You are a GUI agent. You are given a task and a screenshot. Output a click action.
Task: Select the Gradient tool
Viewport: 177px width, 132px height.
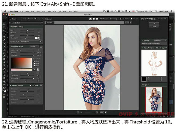tap(4, 59)
